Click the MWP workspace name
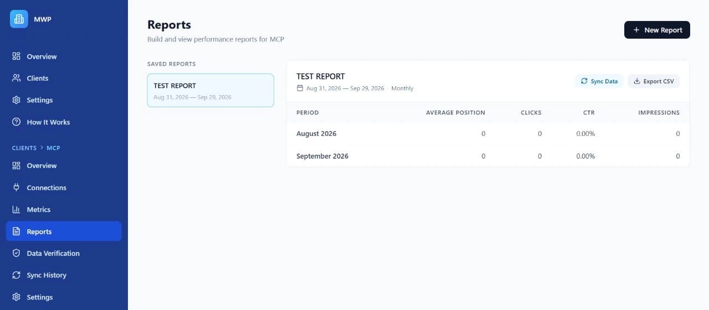The height and width of the screenshot is (310, 709). [43, 19]
